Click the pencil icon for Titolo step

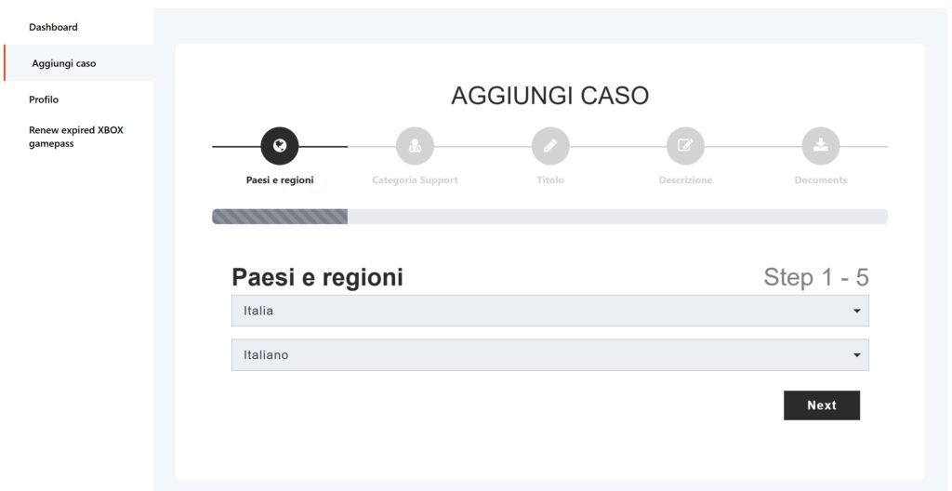[x=550, y=146]
